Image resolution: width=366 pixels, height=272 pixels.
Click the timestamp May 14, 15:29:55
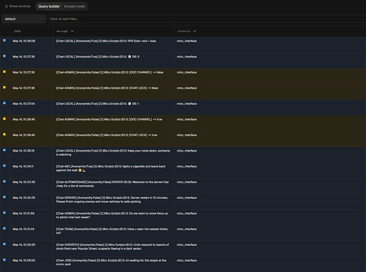click(24, 261)
